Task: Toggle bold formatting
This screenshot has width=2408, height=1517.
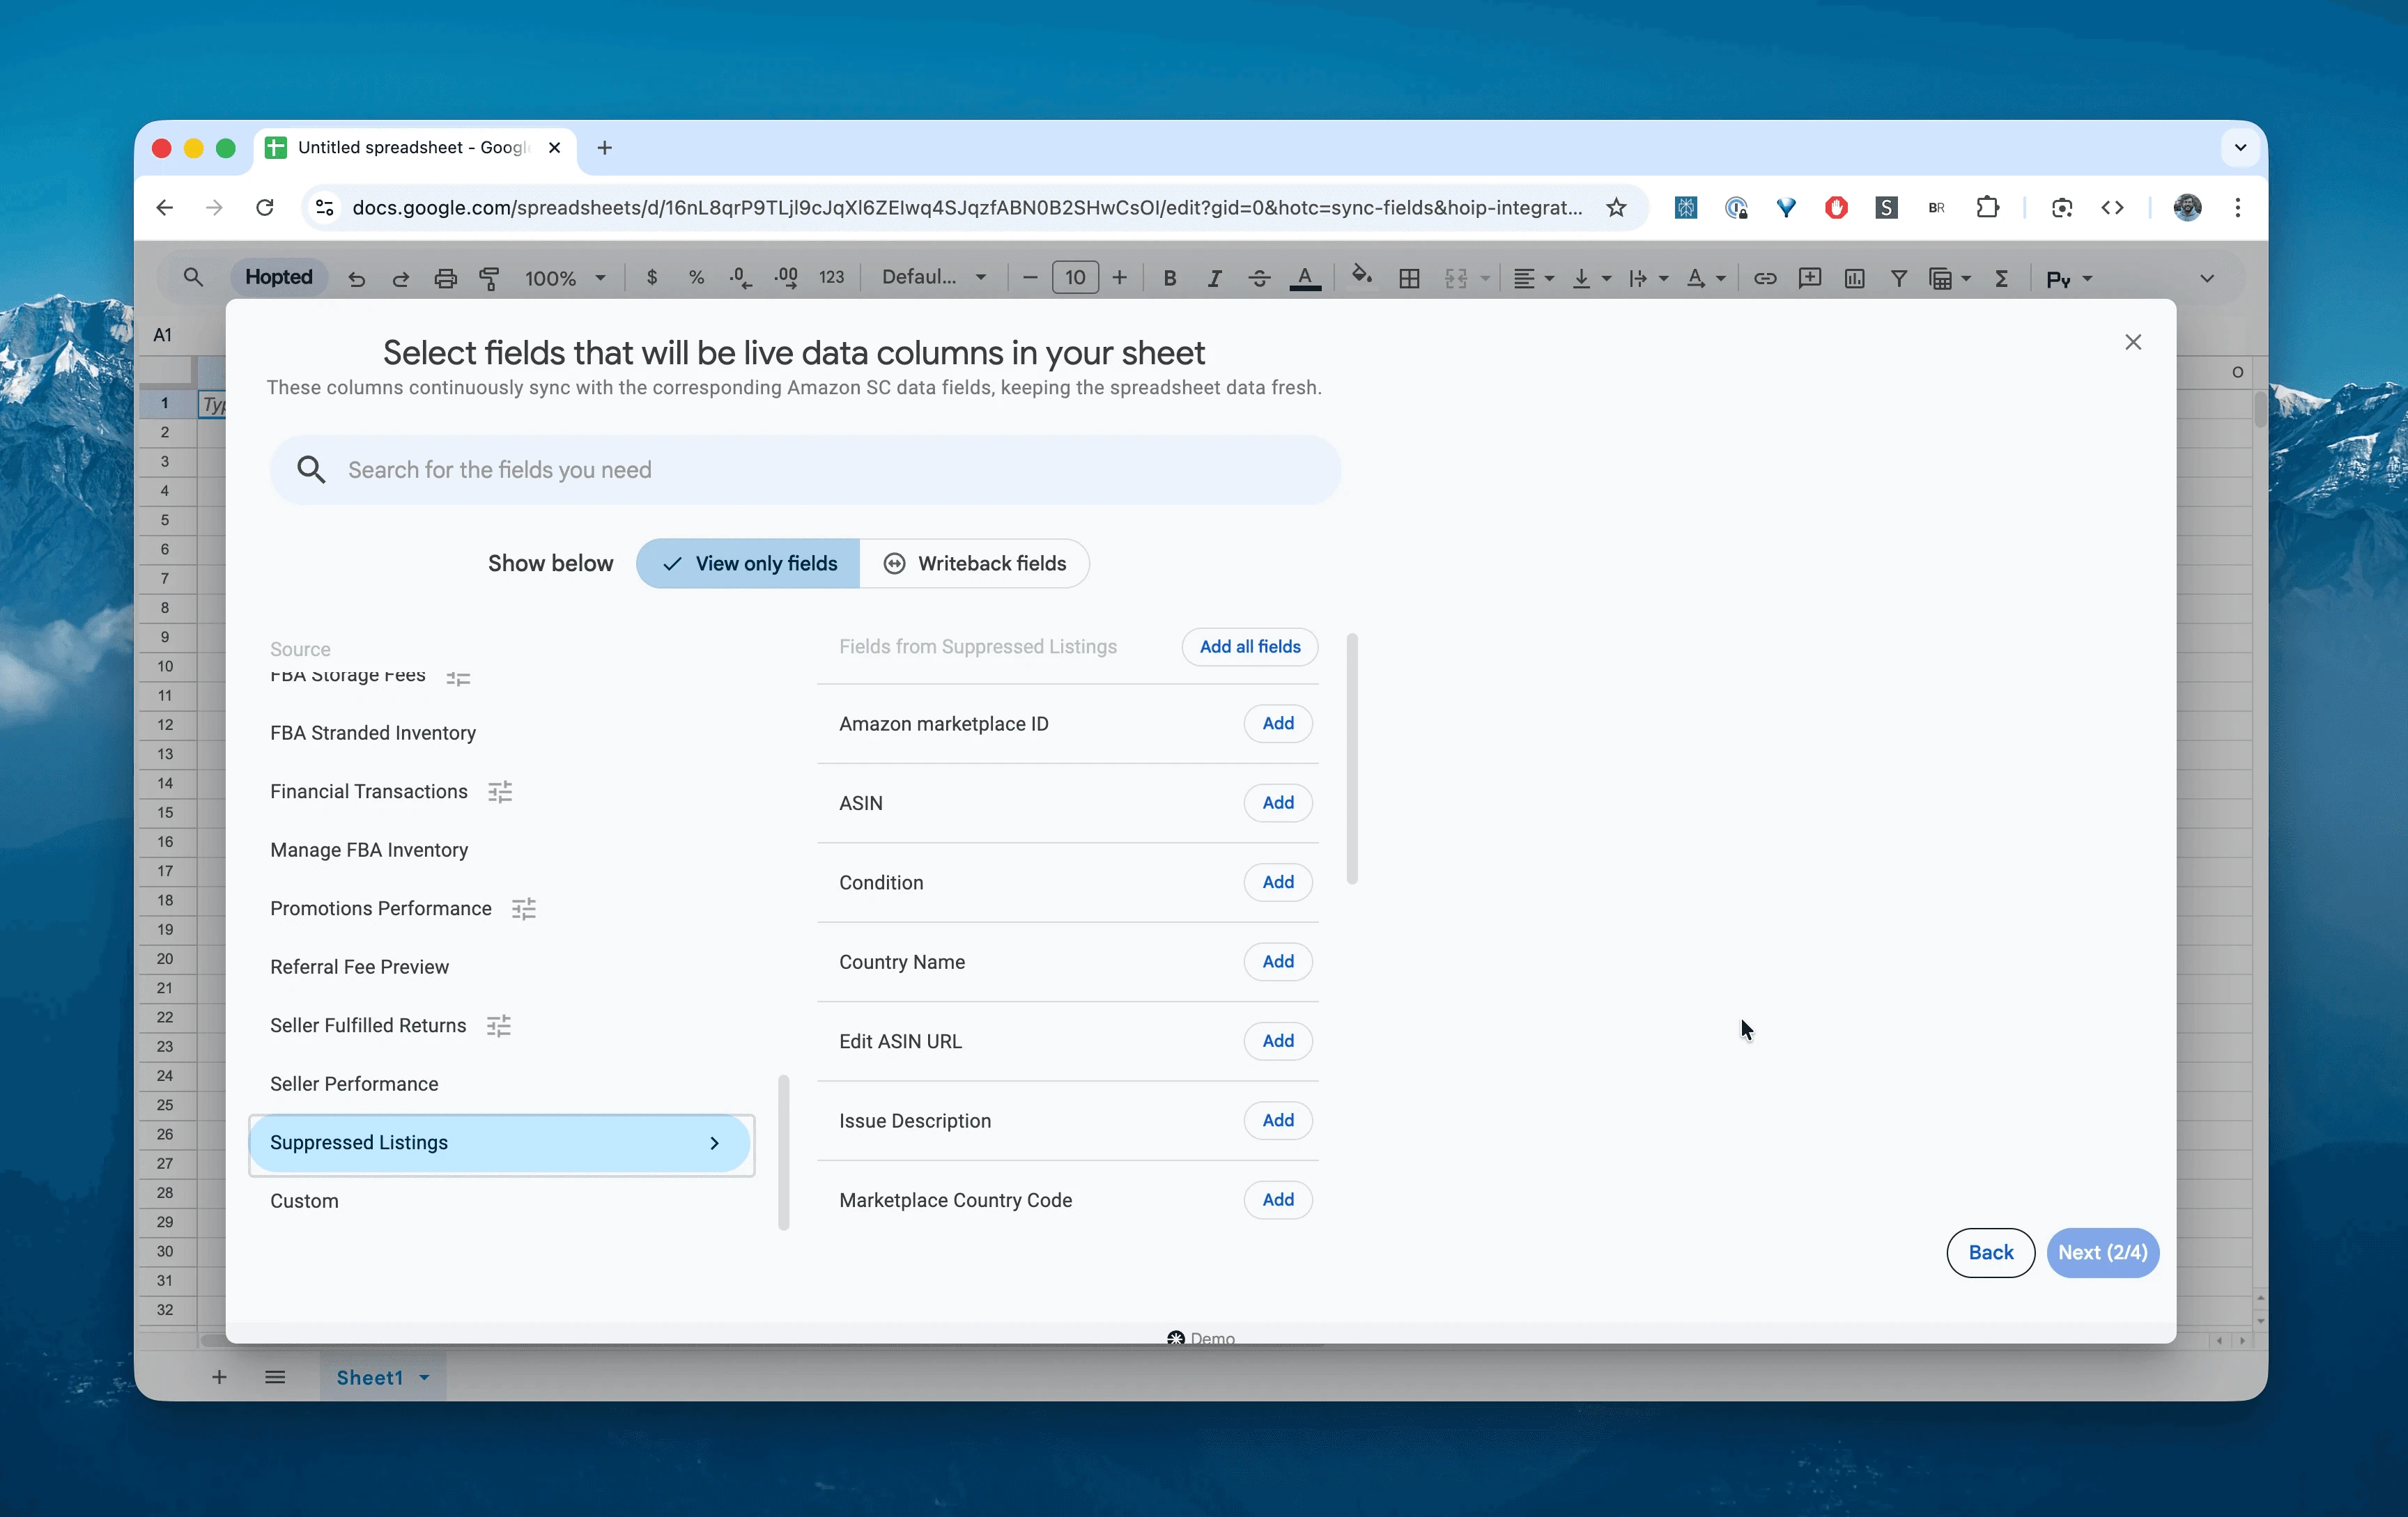Action: [x=1169, y=278]
